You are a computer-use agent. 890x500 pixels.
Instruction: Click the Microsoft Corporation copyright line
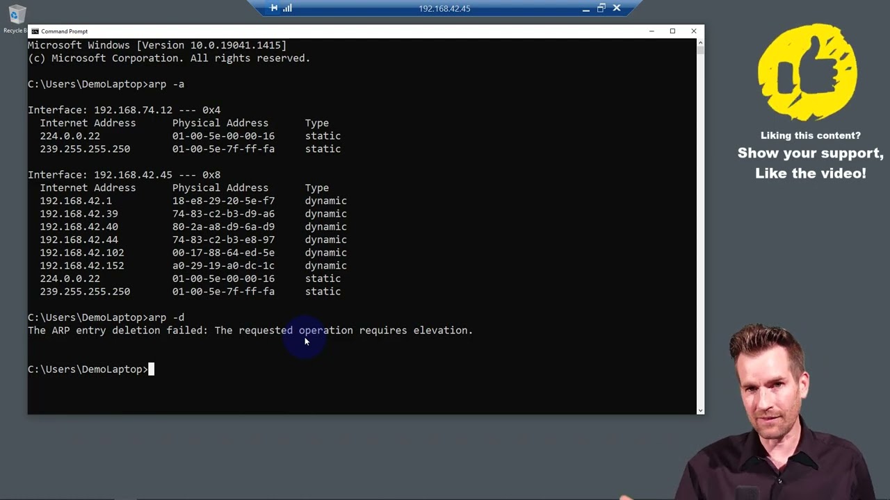coord(169,58)
